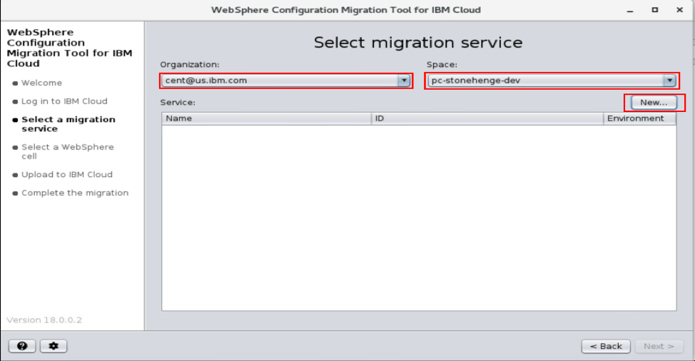695x361 pixels.
Task: Go to Log in to IBM Cloud step
Action: coord(64,101)
